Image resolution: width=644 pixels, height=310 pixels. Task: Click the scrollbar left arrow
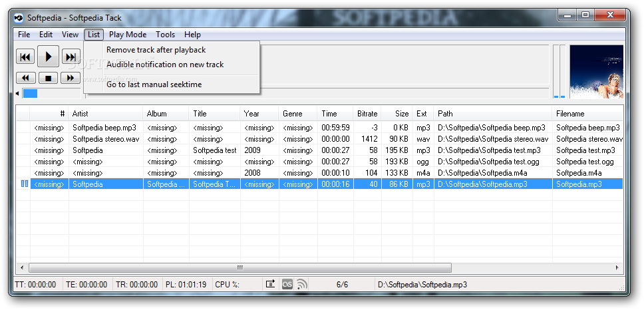(x=22, y=267)
